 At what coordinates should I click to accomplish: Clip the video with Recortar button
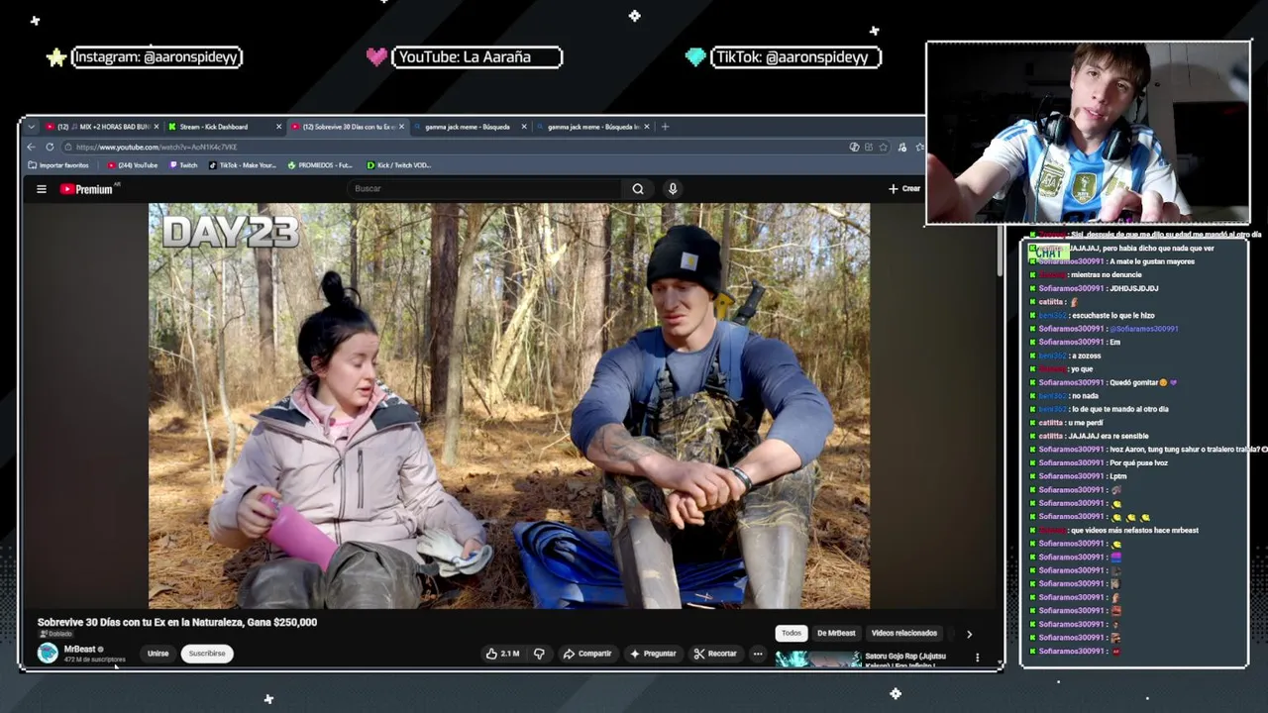click(715, 654)
